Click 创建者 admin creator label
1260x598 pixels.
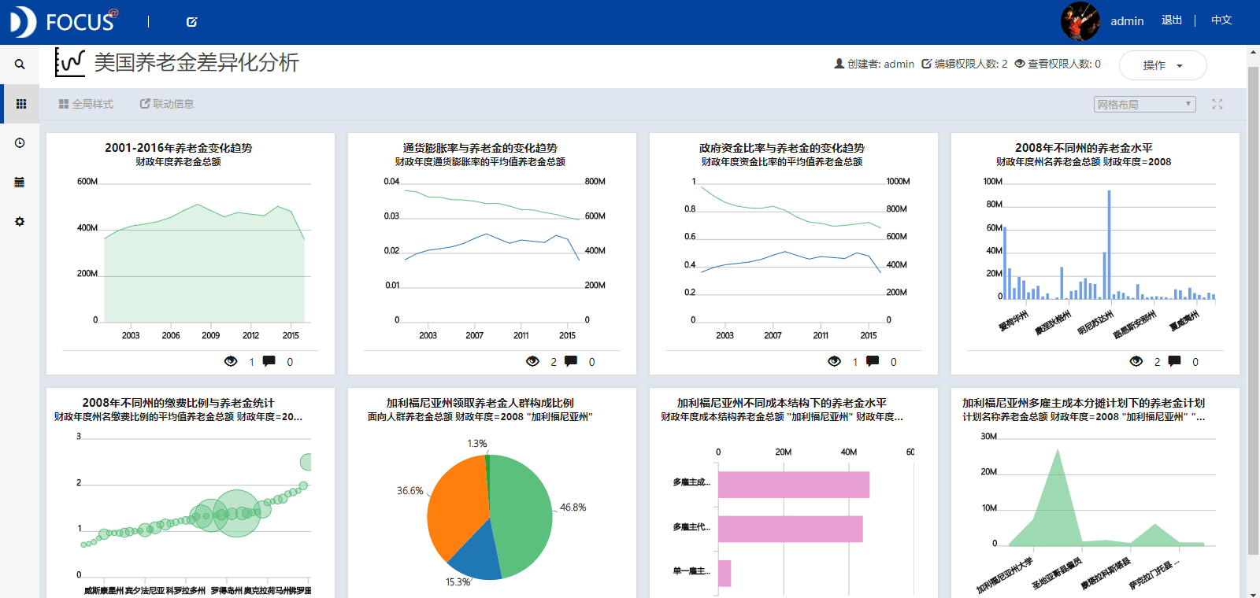click(x=874, y=64)
